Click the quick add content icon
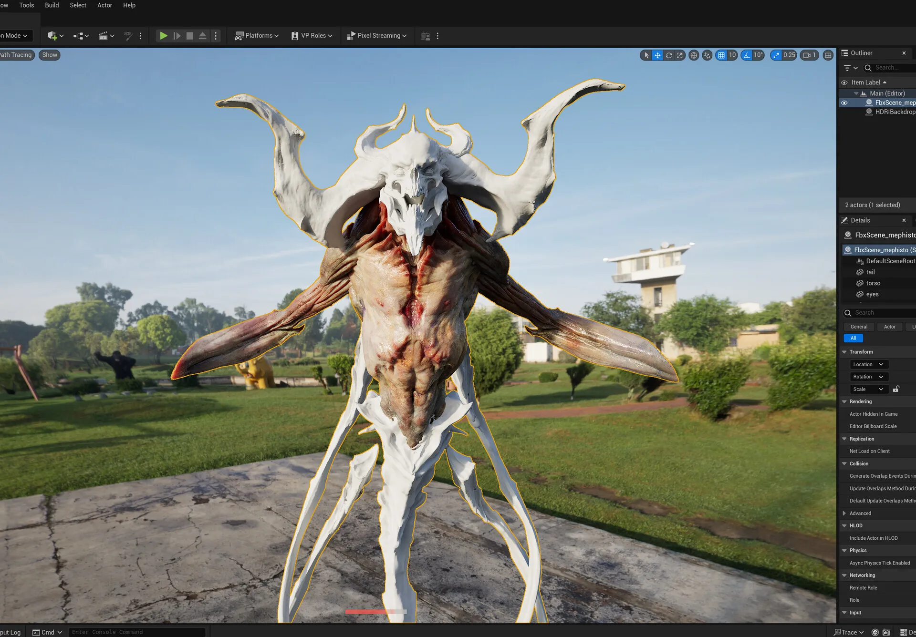Screen dimensions: 916x637 tap(52, 36)
